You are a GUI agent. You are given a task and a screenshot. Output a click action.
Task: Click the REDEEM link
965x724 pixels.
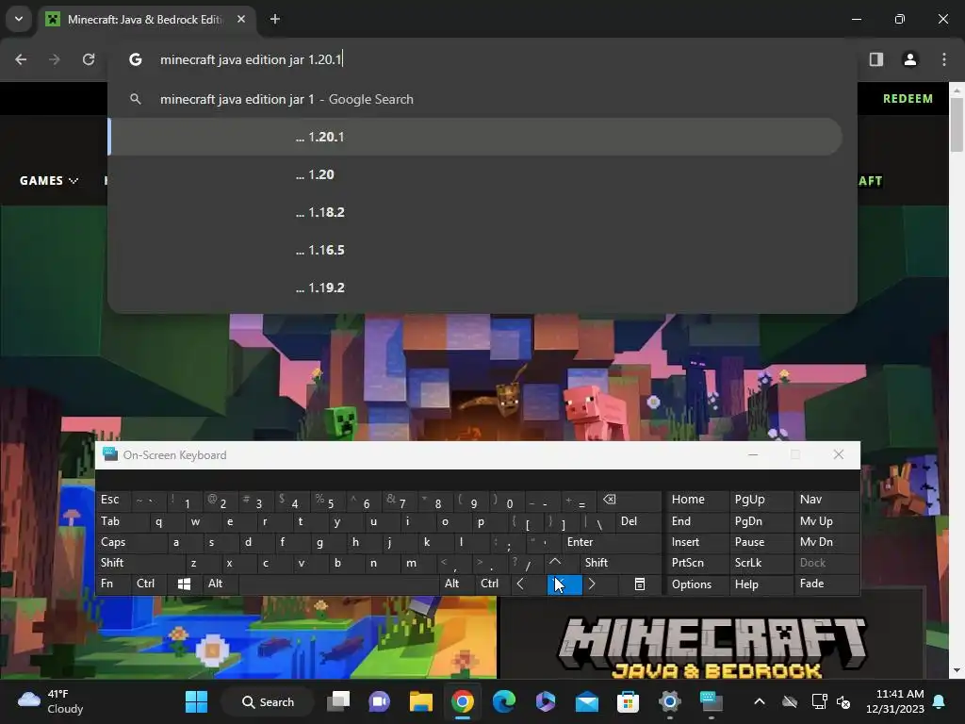pos(908,98)
